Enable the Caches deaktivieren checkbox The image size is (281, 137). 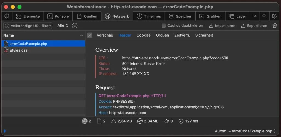[x=164, y=26]
